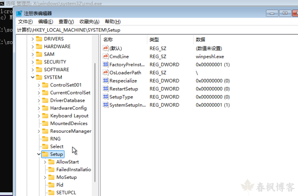Click the (数值未设置) data cell
The width and height of the screenshot is (298, 196).
(209, 48)
